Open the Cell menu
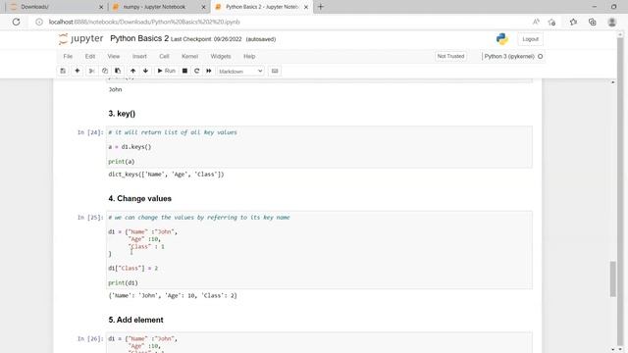 164,57
